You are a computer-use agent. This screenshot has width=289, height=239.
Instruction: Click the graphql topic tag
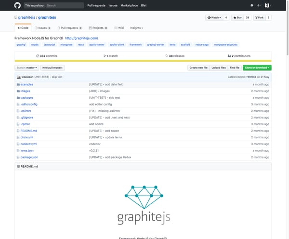21,45
